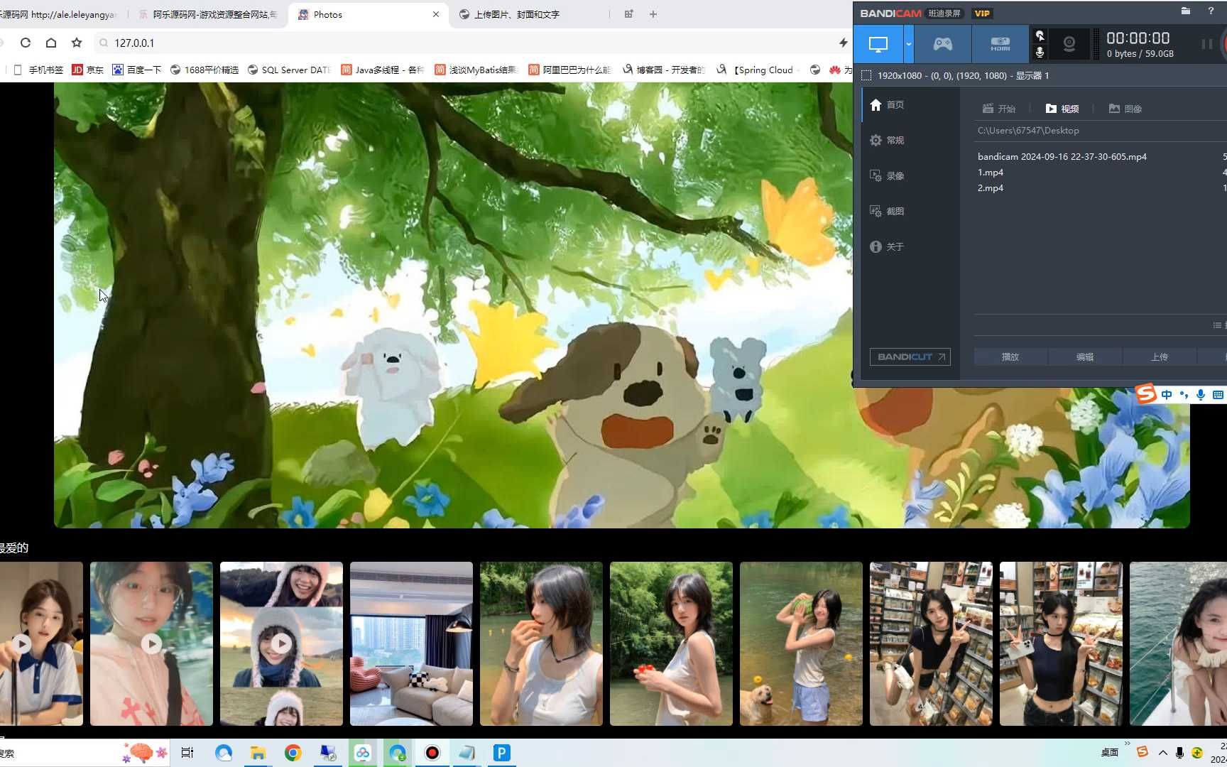Click Sogou input bar microphone icon
Viewport: 1227px width, 767px height.
coord(1201,394)
